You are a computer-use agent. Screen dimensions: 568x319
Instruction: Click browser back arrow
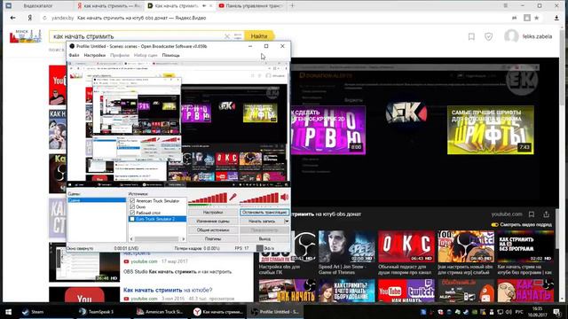click(13, 18)
